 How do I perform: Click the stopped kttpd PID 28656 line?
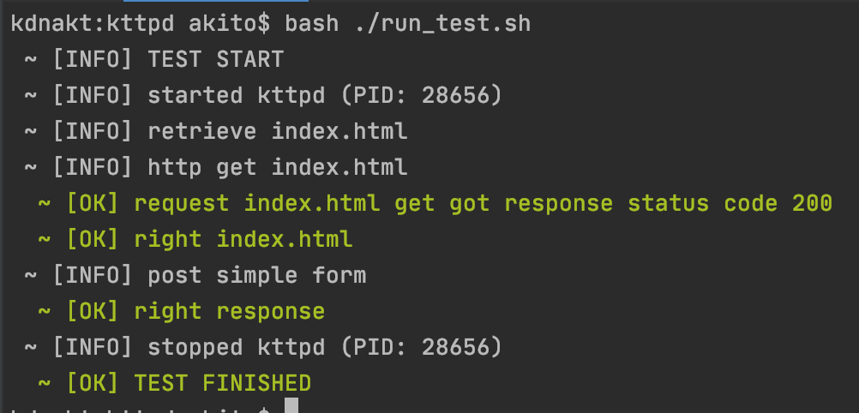(263, 347)
